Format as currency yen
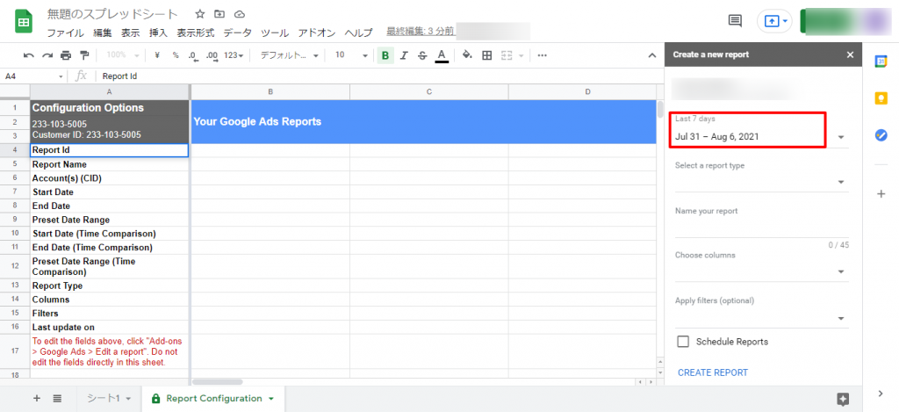Screen dimensions: 899x412 (157, 55)
